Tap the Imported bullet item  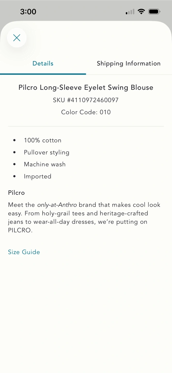click(38, 176)
